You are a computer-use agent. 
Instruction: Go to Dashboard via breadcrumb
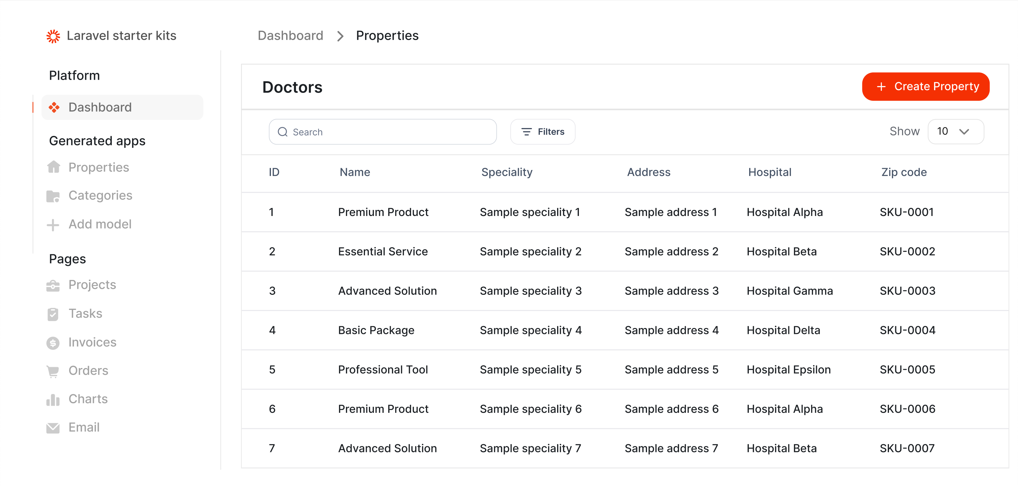coord(290,36)
